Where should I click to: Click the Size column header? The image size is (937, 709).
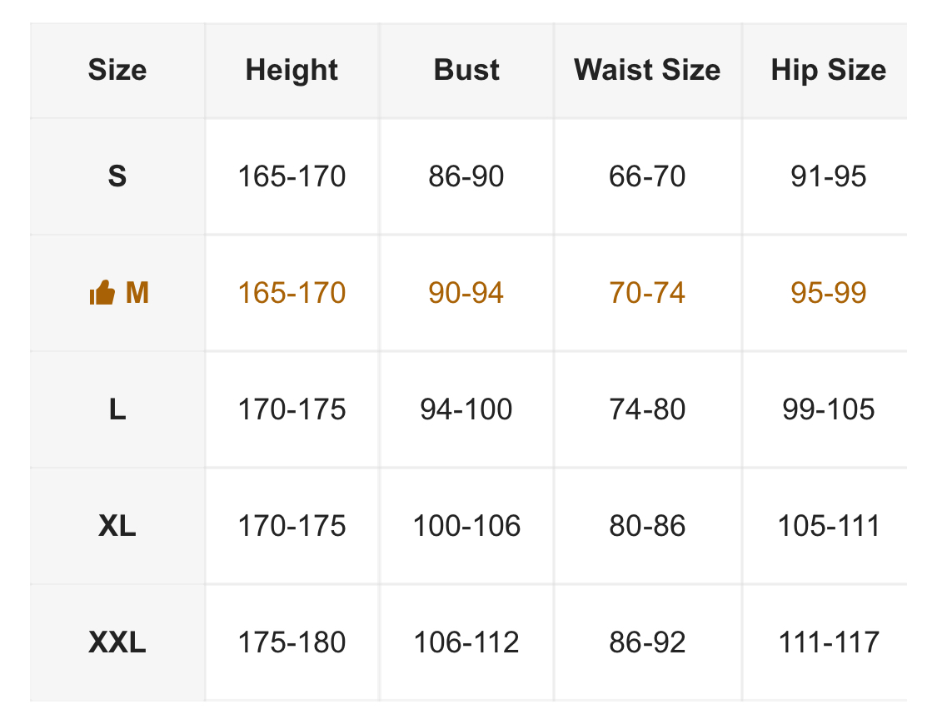117,70
